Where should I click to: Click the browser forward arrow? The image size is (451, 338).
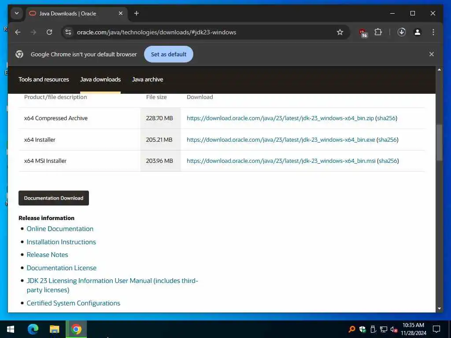point(33,32)
